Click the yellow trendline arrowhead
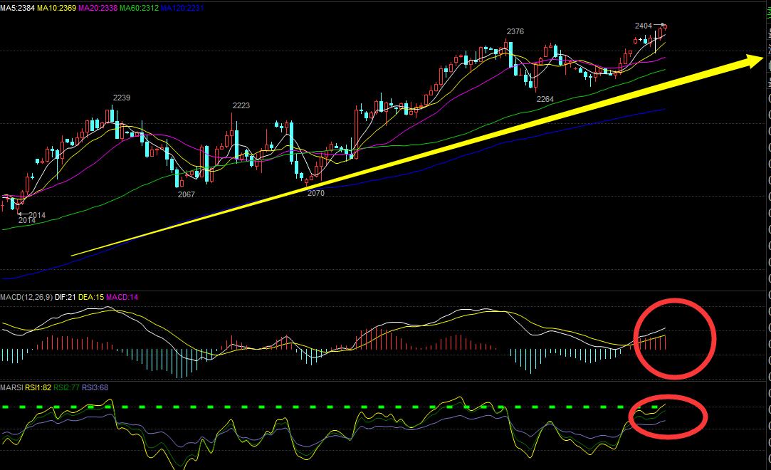This screenshot has height=470, width=771. [755, 61]
